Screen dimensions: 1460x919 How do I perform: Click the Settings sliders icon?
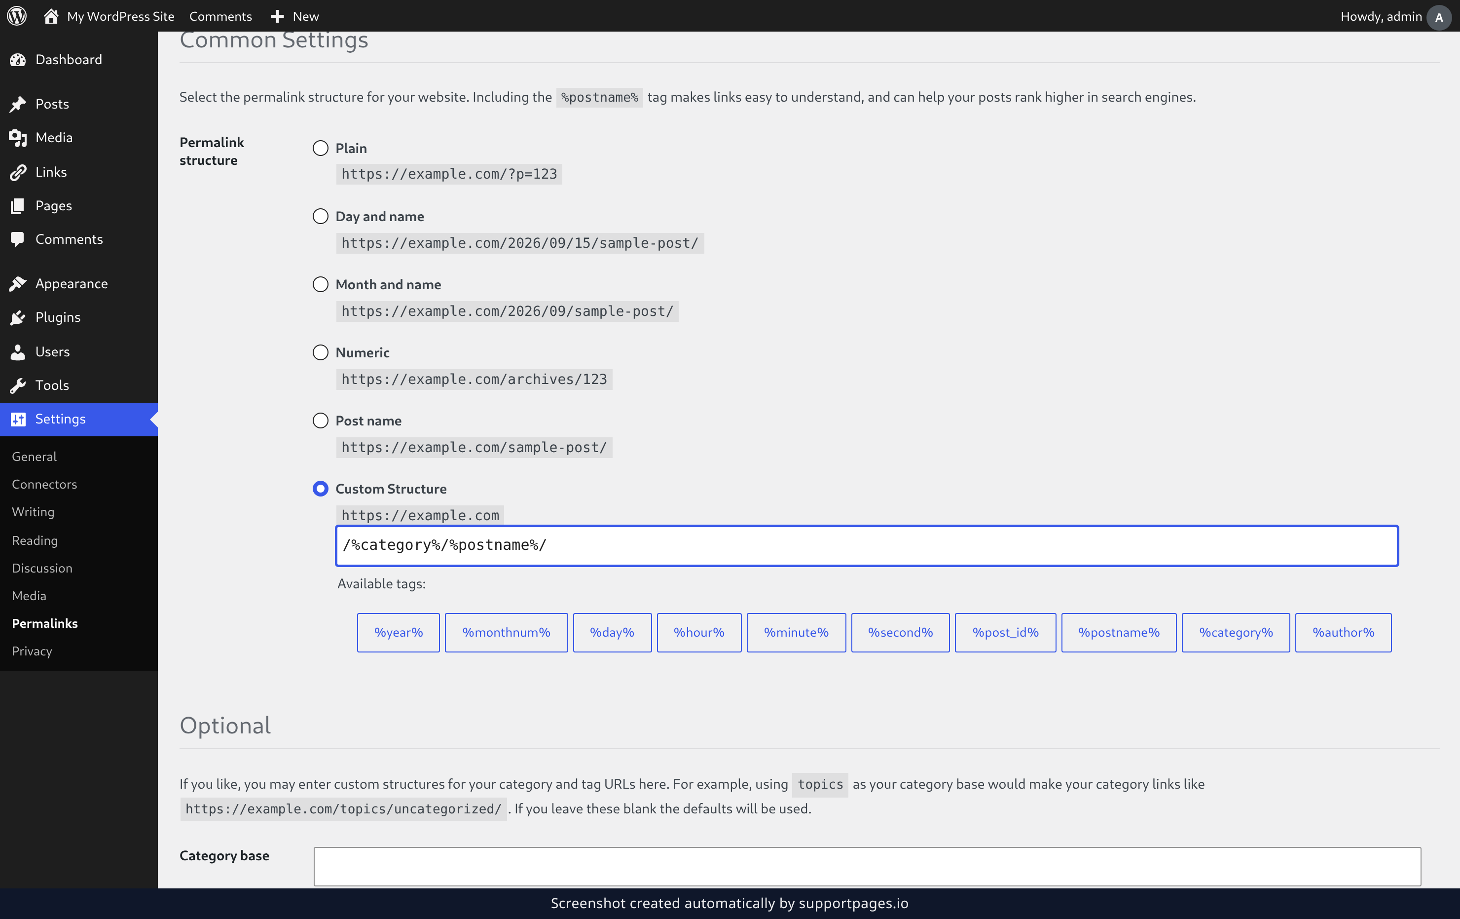click(18, 419)
